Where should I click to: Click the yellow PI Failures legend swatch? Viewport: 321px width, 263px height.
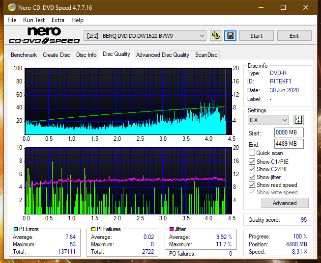(93, 229)
